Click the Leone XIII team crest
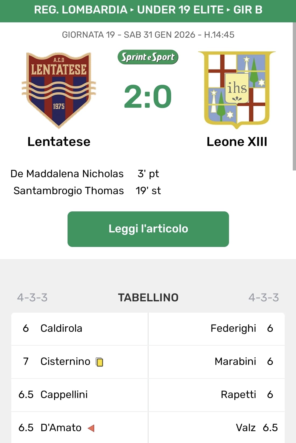Image resolution: width=296 pixels, height=443 pixels. point(237,89)
